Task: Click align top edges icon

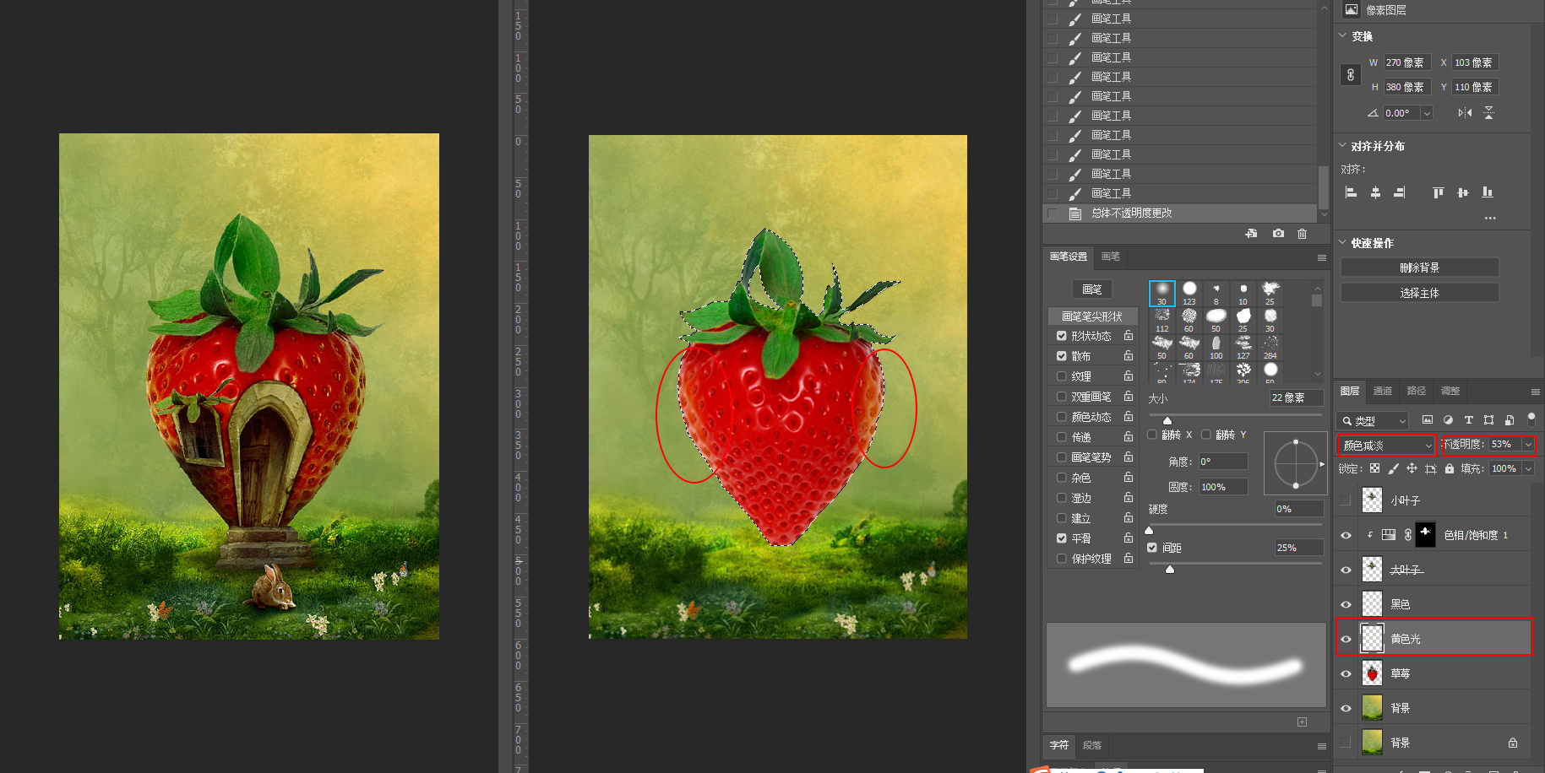Action: click(1439, 192)
